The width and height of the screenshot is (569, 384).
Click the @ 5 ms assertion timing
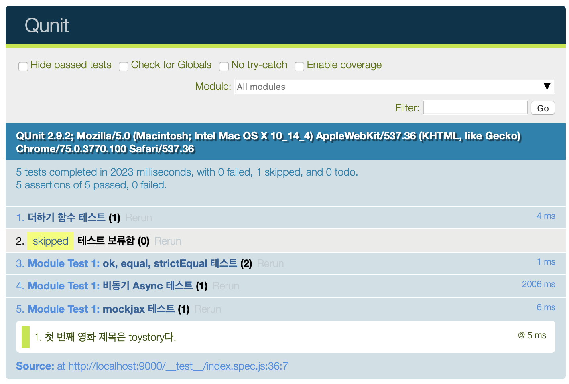click(x=532, y=335)
